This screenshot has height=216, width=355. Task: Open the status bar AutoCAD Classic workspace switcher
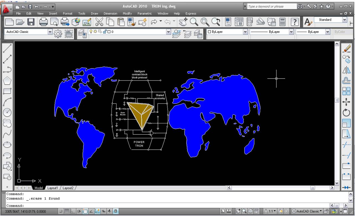point(307,211)
